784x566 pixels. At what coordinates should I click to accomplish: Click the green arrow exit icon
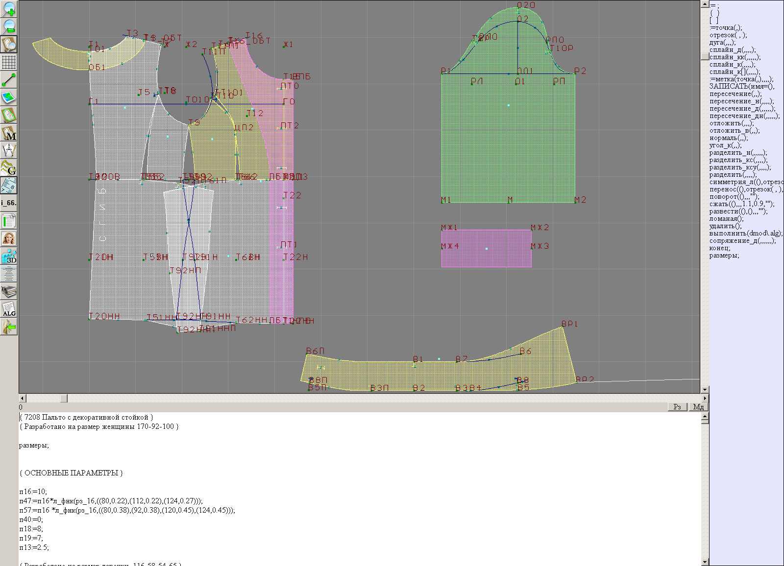[9, 327]
